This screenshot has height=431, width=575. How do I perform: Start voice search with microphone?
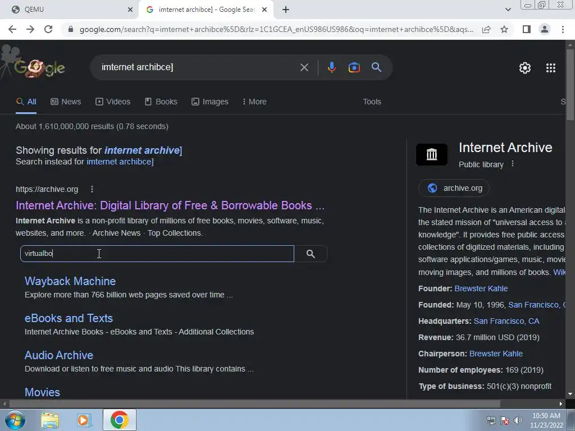click(331, 67)
